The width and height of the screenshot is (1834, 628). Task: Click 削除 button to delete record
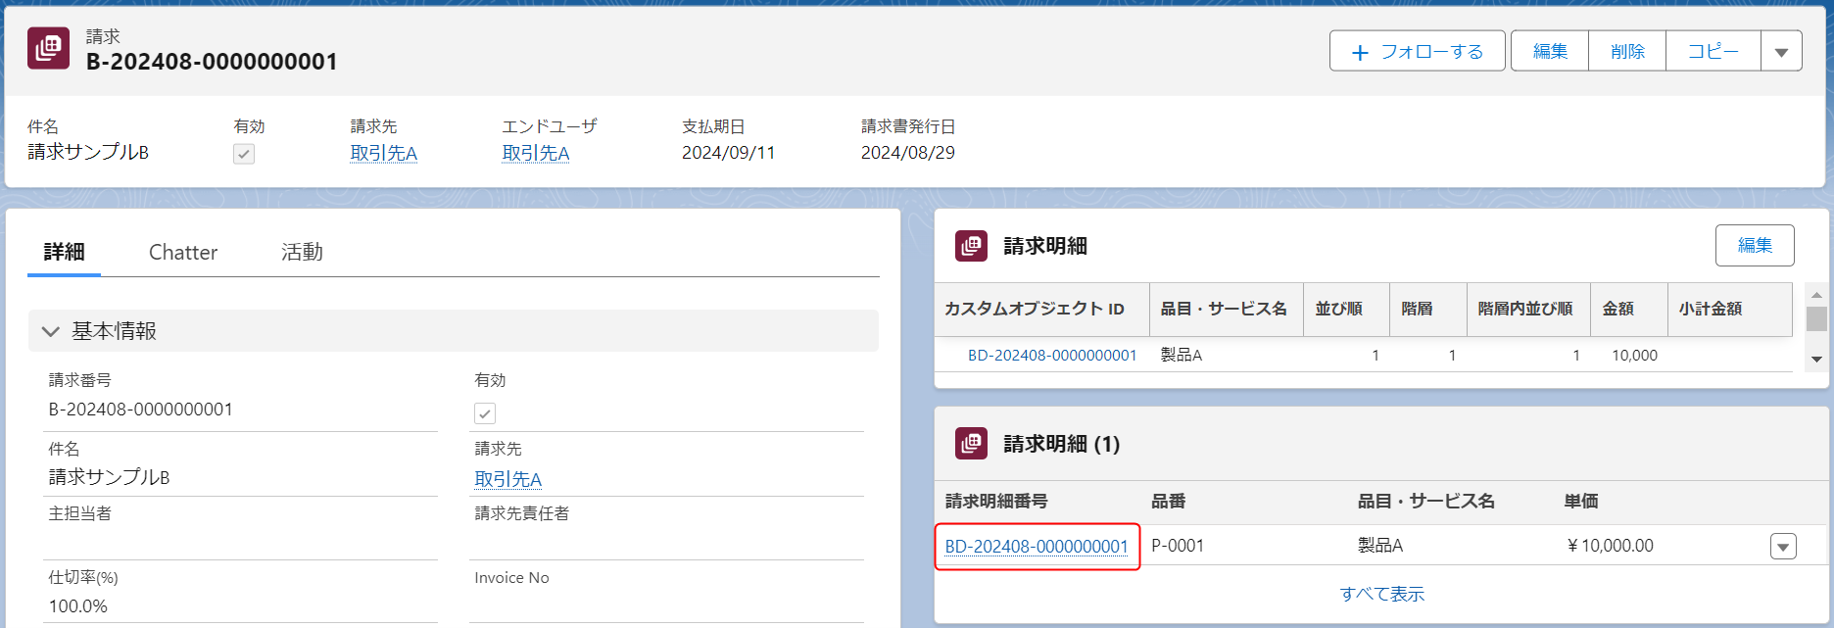[x=1627, y=51]
